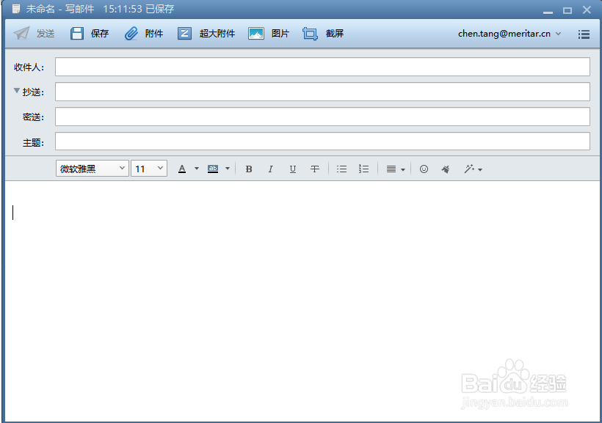Maximize the compose window
The width and height of the screenshot is (602, 423).
point(567,10)
